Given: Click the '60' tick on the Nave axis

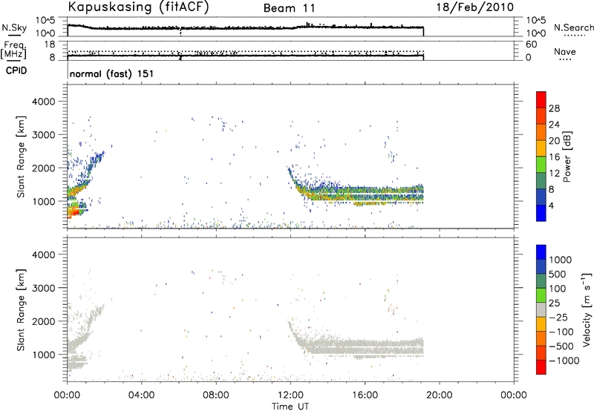Looking at the screenshot, I should (x=531, y=45).
